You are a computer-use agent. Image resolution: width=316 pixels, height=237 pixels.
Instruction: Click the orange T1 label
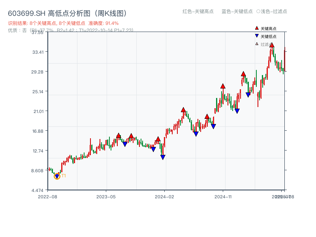point(64,176)
